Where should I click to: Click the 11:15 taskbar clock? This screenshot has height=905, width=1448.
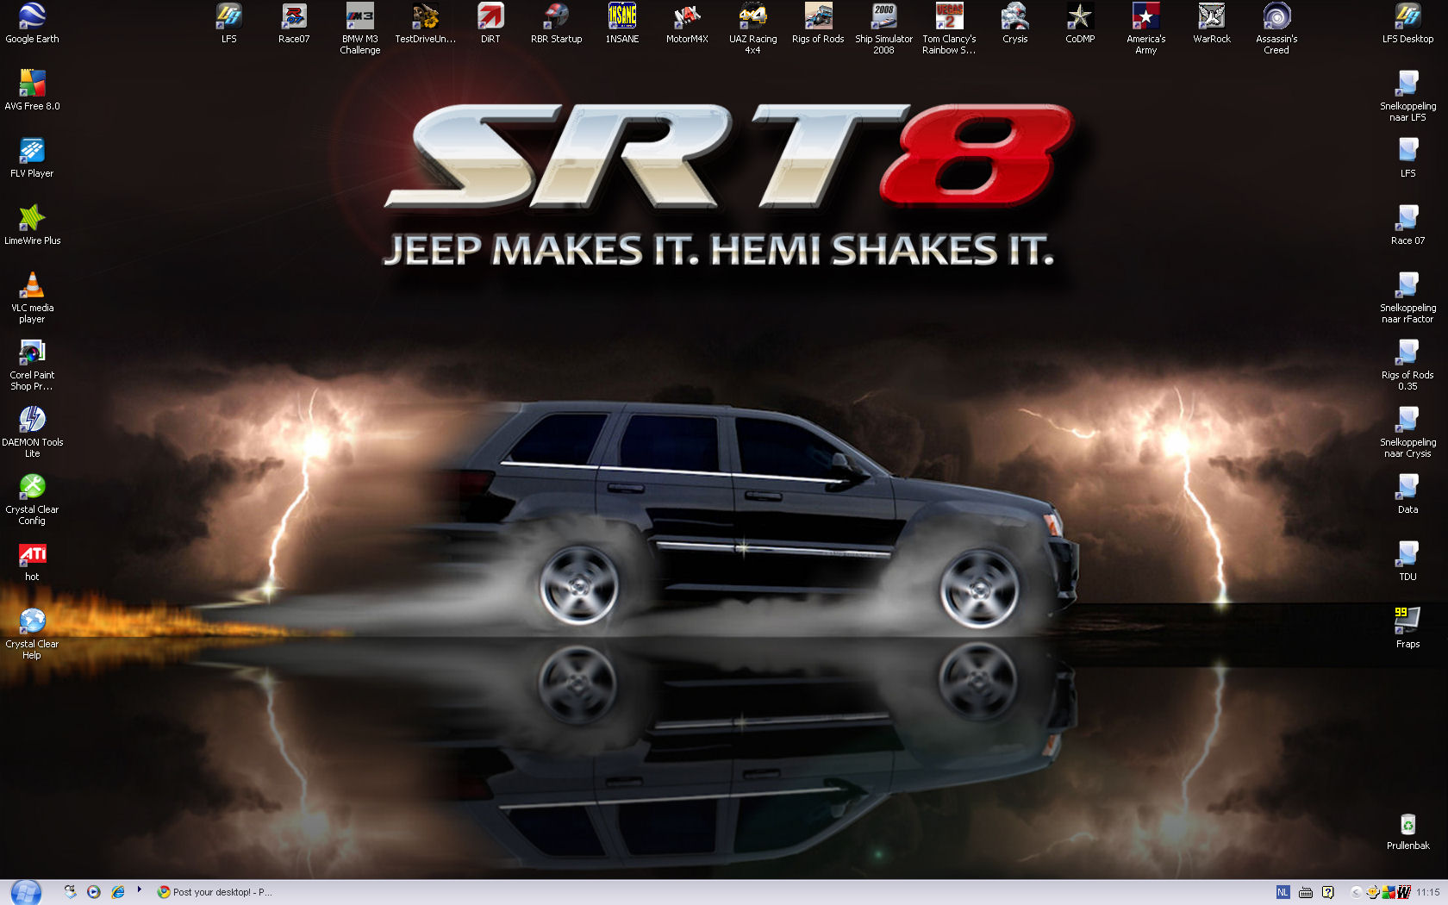click(1428, 892)
